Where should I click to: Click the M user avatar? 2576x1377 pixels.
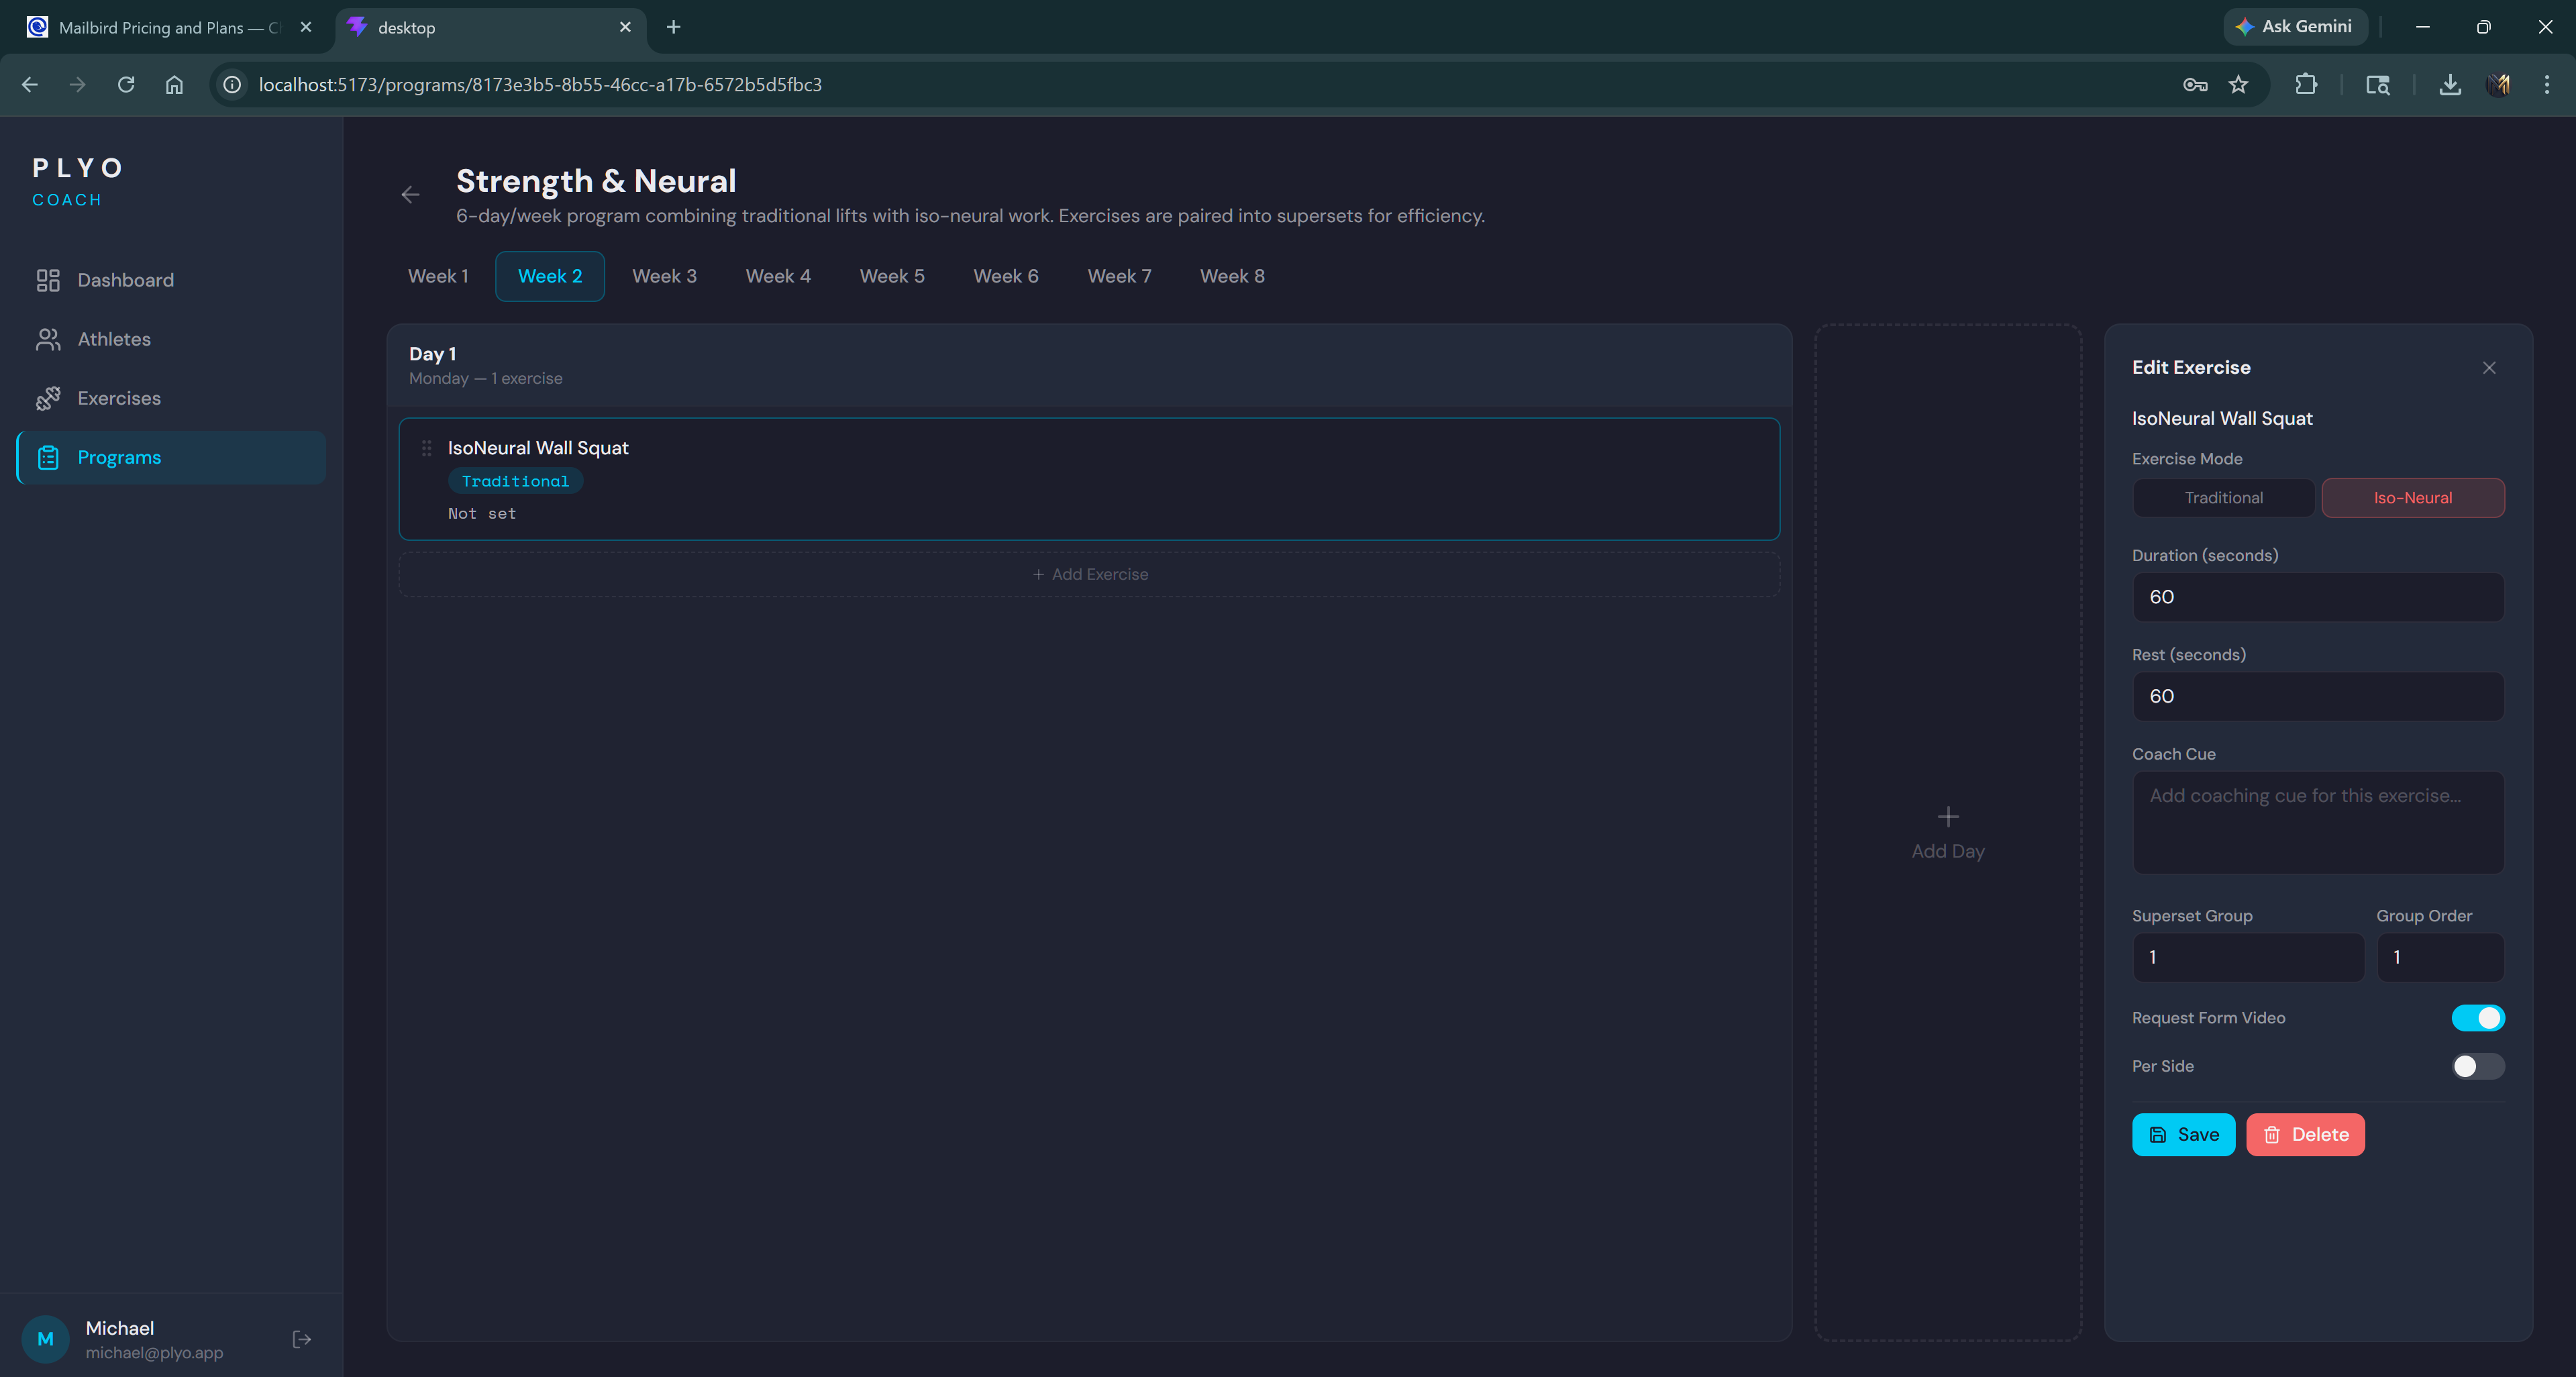tap(45, 1339)
